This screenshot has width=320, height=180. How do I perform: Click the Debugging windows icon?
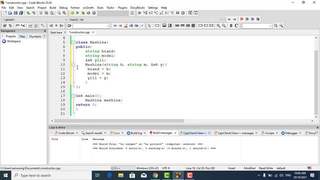point(190,13)
